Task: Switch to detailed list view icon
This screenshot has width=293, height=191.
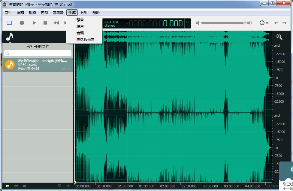Action: (x=8, y=186)
